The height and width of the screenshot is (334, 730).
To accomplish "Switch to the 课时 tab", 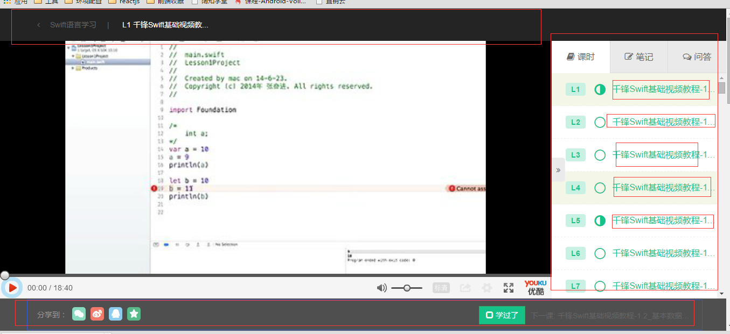I will pyautogui.click(x=581, y=56).
